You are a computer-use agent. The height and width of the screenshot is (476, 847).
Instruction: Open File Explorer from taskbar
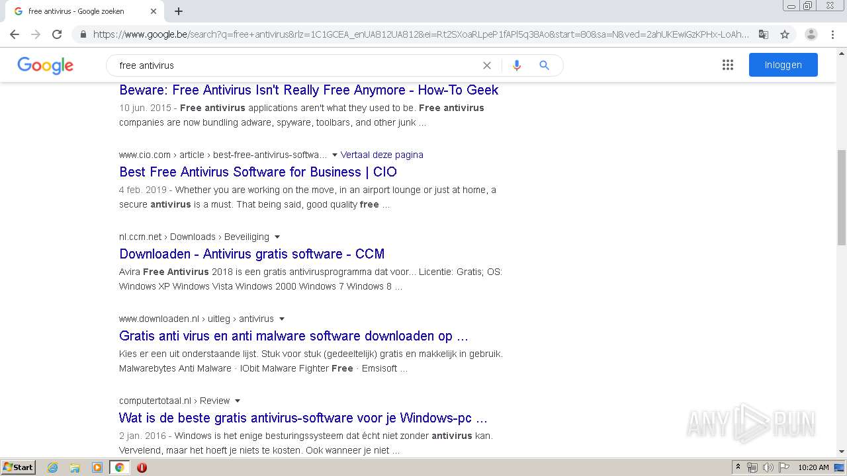click(x=75, y=467)
